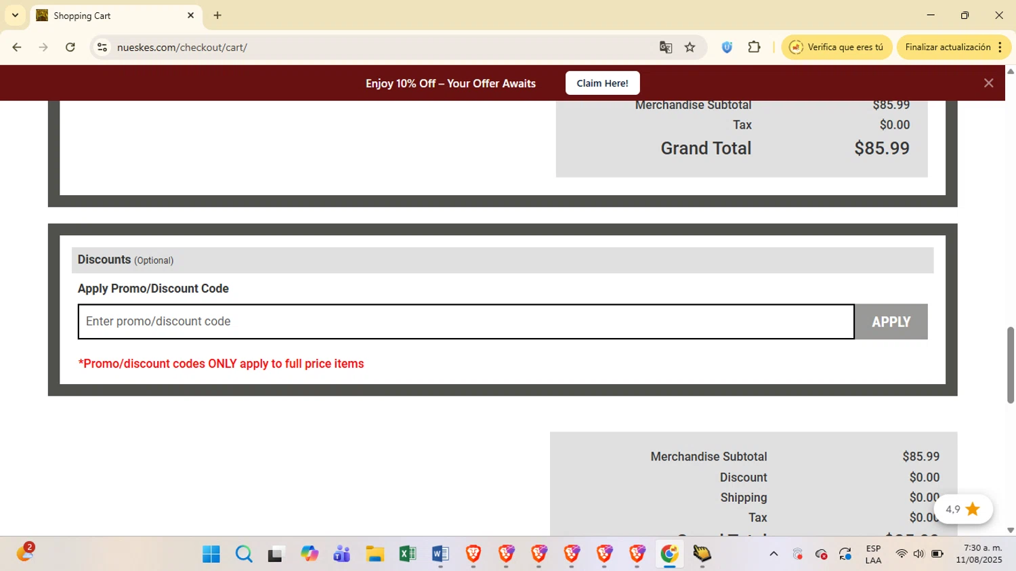The width and height of the screenshot is (1016, 571).
Task: Click the 4,9 star rating badge
Action: click(963, 509)
